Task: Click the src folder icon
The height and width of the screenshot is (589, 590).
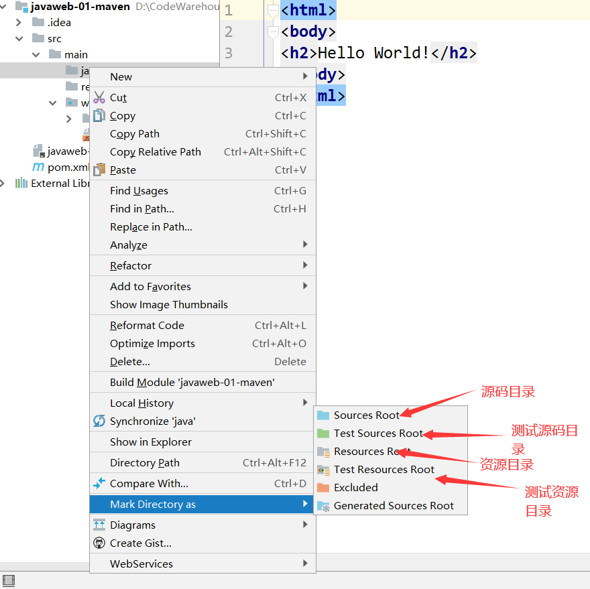Action: click(38, 38)
